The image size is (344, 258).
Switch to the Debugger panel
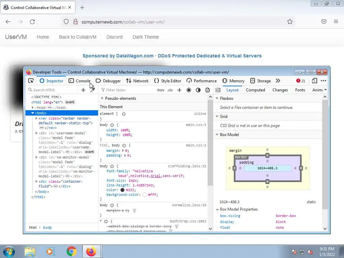(x=109, y=81)
